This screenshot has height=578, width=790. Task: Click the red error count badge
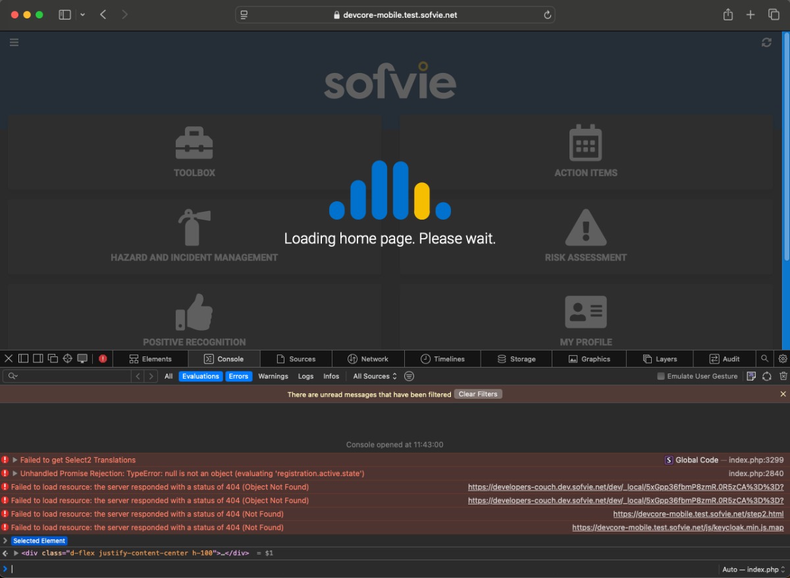pos(103,358)
